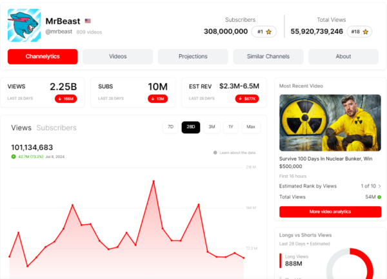The image size is (387, 279).
Task: Switch chart to Subscribers
Action: point(57,128)
